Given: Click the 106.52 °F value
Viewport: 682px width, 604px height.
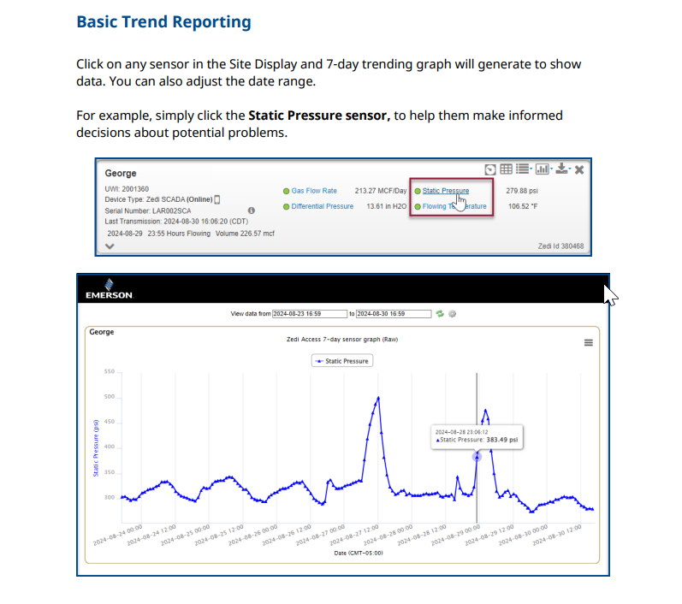Looking at the screenshot, I should coord(522,206).
